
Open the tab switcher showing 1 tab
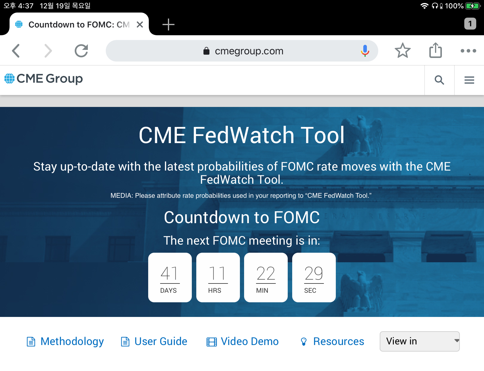tap(470, 24)
